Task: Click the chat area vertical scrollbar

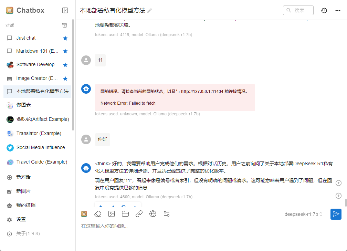Action: pyautogui.click(x=346, y=202)
